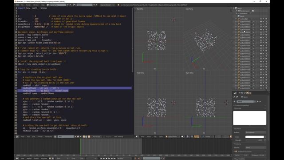
Task: Delete current scene with X icon
Action: [x=97, y=5]
